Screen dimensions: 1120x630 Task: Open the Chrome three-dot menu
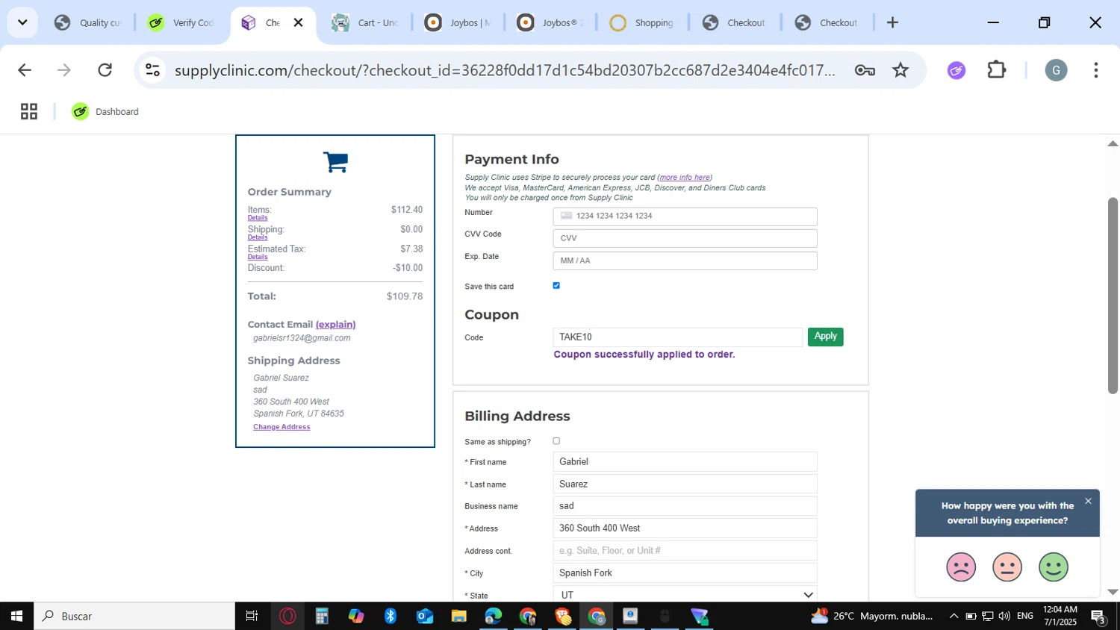pyautogui.click(x=1095, y=70)
